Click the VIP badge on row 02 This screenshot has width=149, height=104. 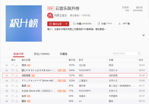pyautogui.click(x=60, y=71)
